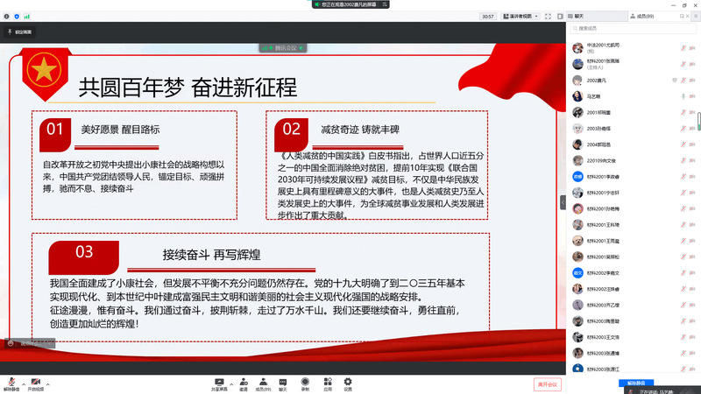Open the members list icon in toolbar
Image resolution: width=701 pixels, height=394 pixels.
263,381
